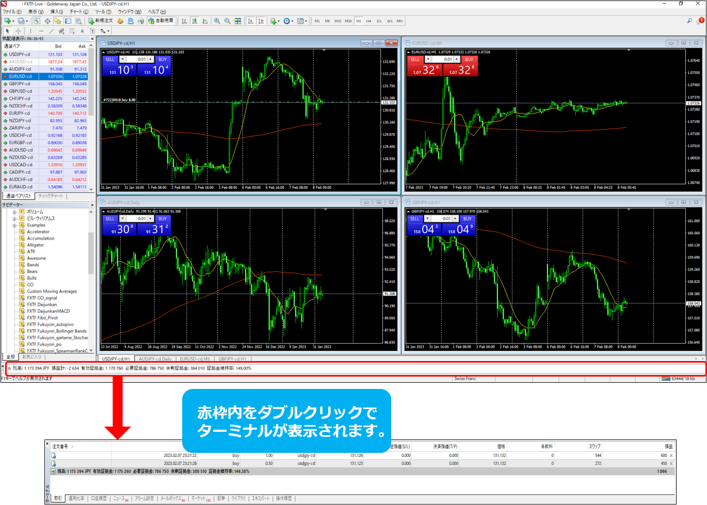This screenshot has height=505, width=707.
Task: Toggle the Terminal window toolbar icon
Action: click(x=68, y=21)
